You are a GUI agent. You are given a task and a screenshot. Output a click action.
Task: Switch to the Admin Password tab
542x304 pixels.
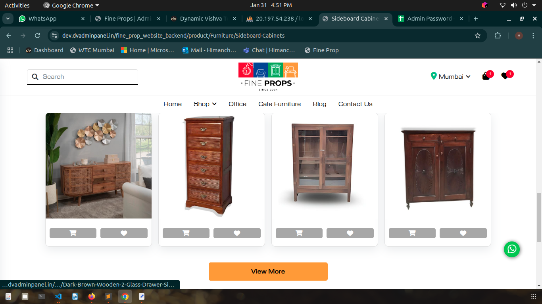click(429, 19)
